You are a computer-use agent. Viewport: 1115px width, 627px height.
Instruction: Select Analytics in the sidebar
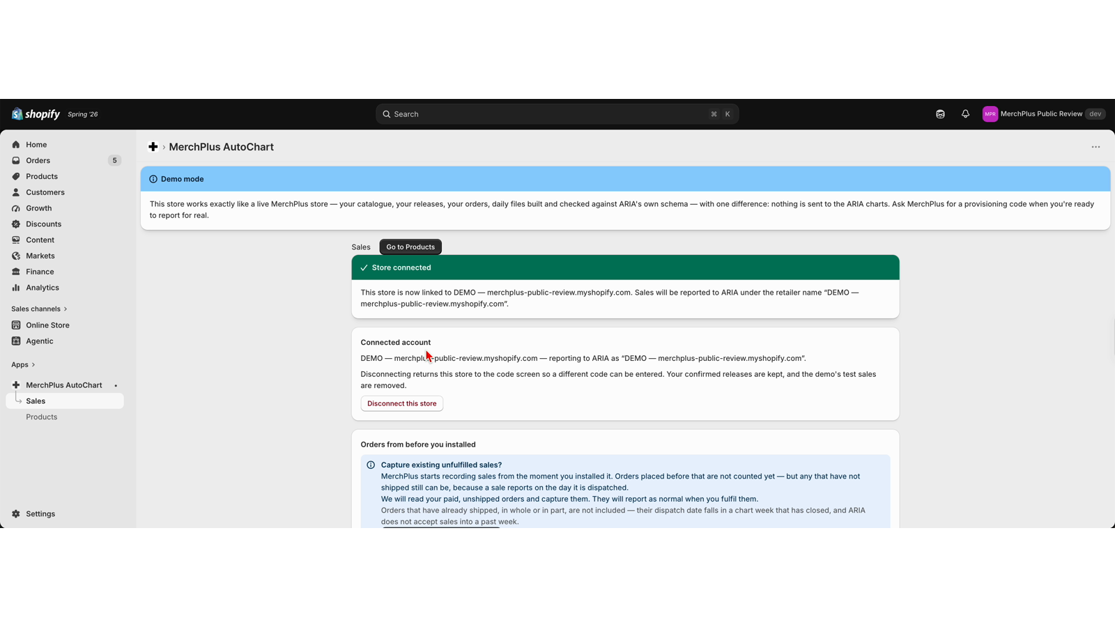click(x=65, y=288)
